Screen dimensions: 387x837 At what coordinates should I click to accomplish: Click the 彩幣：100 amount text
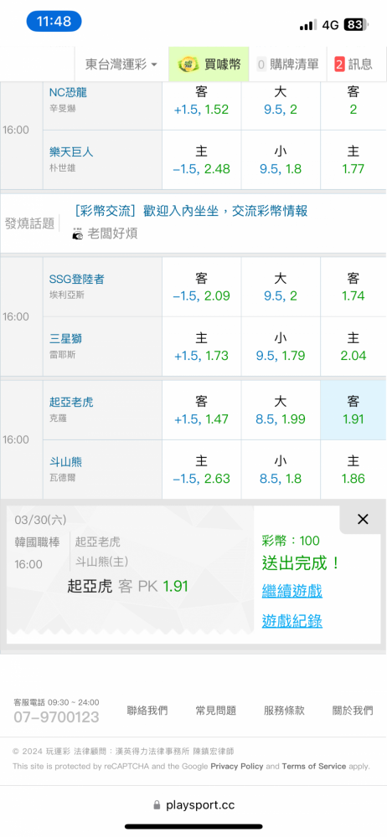(290, 541)
